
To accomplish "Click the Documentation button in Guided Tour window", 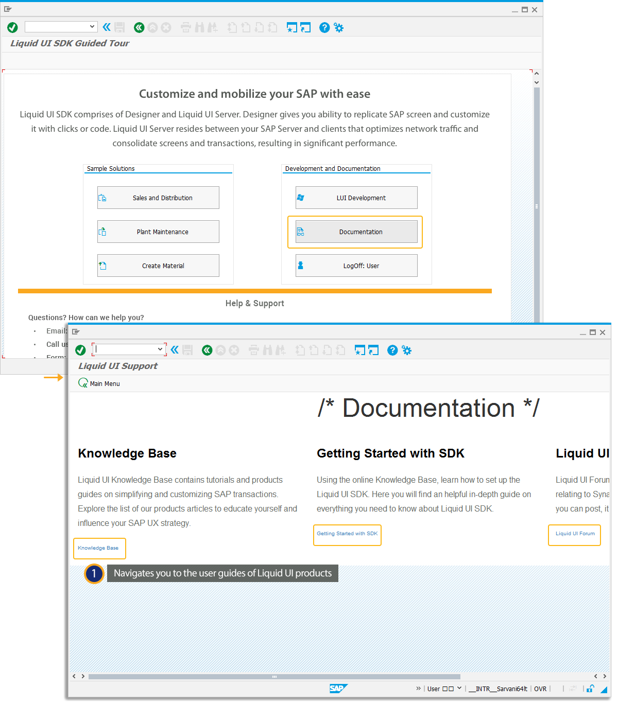I will [356, 232].
